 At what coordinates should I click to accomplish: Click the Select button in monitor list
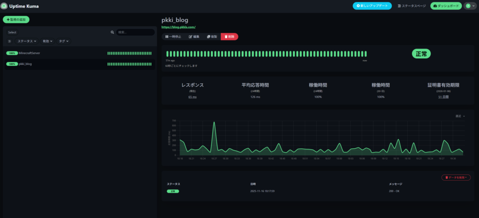tap(12, 32)
